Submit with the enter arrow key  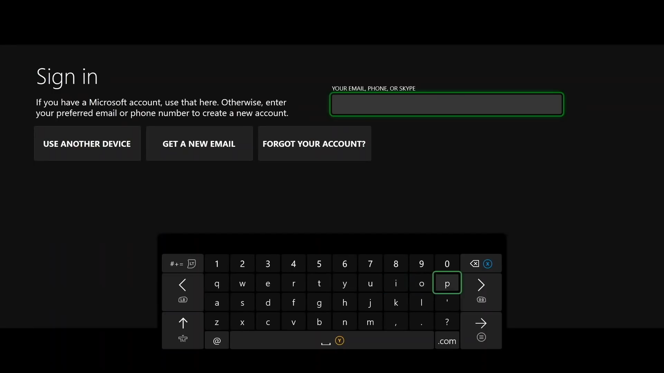pos(481,331)
